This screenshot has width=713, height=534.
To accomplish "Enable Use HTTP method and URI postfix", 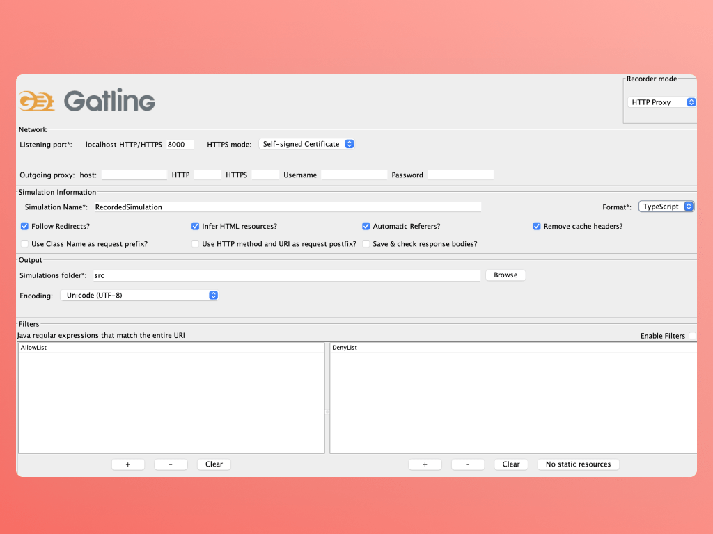I will 195,244.
